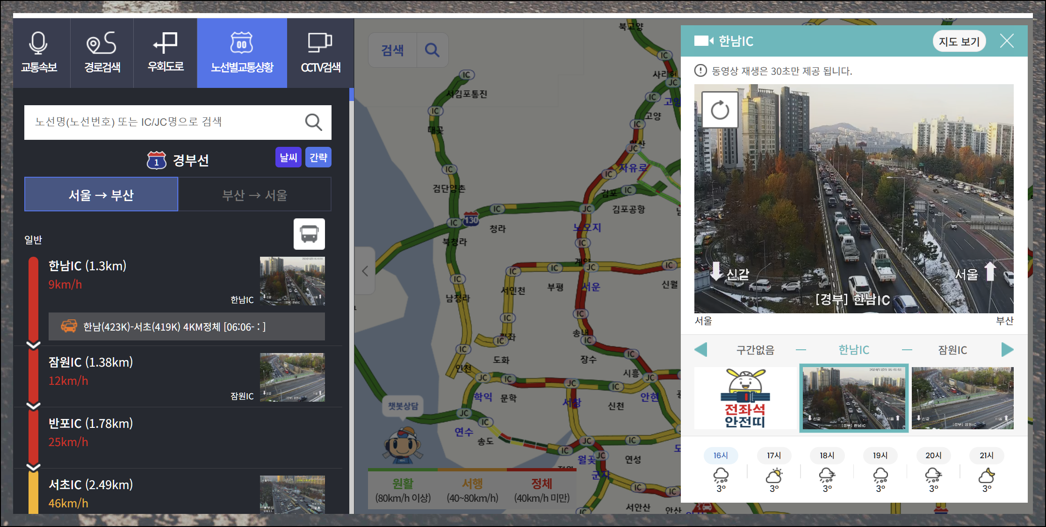Click the bus lane icon button
1046x527 pixels.
(x=309, y=234)
